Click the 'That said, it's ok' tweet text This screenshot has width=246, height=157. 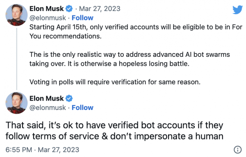pos(114,131)
